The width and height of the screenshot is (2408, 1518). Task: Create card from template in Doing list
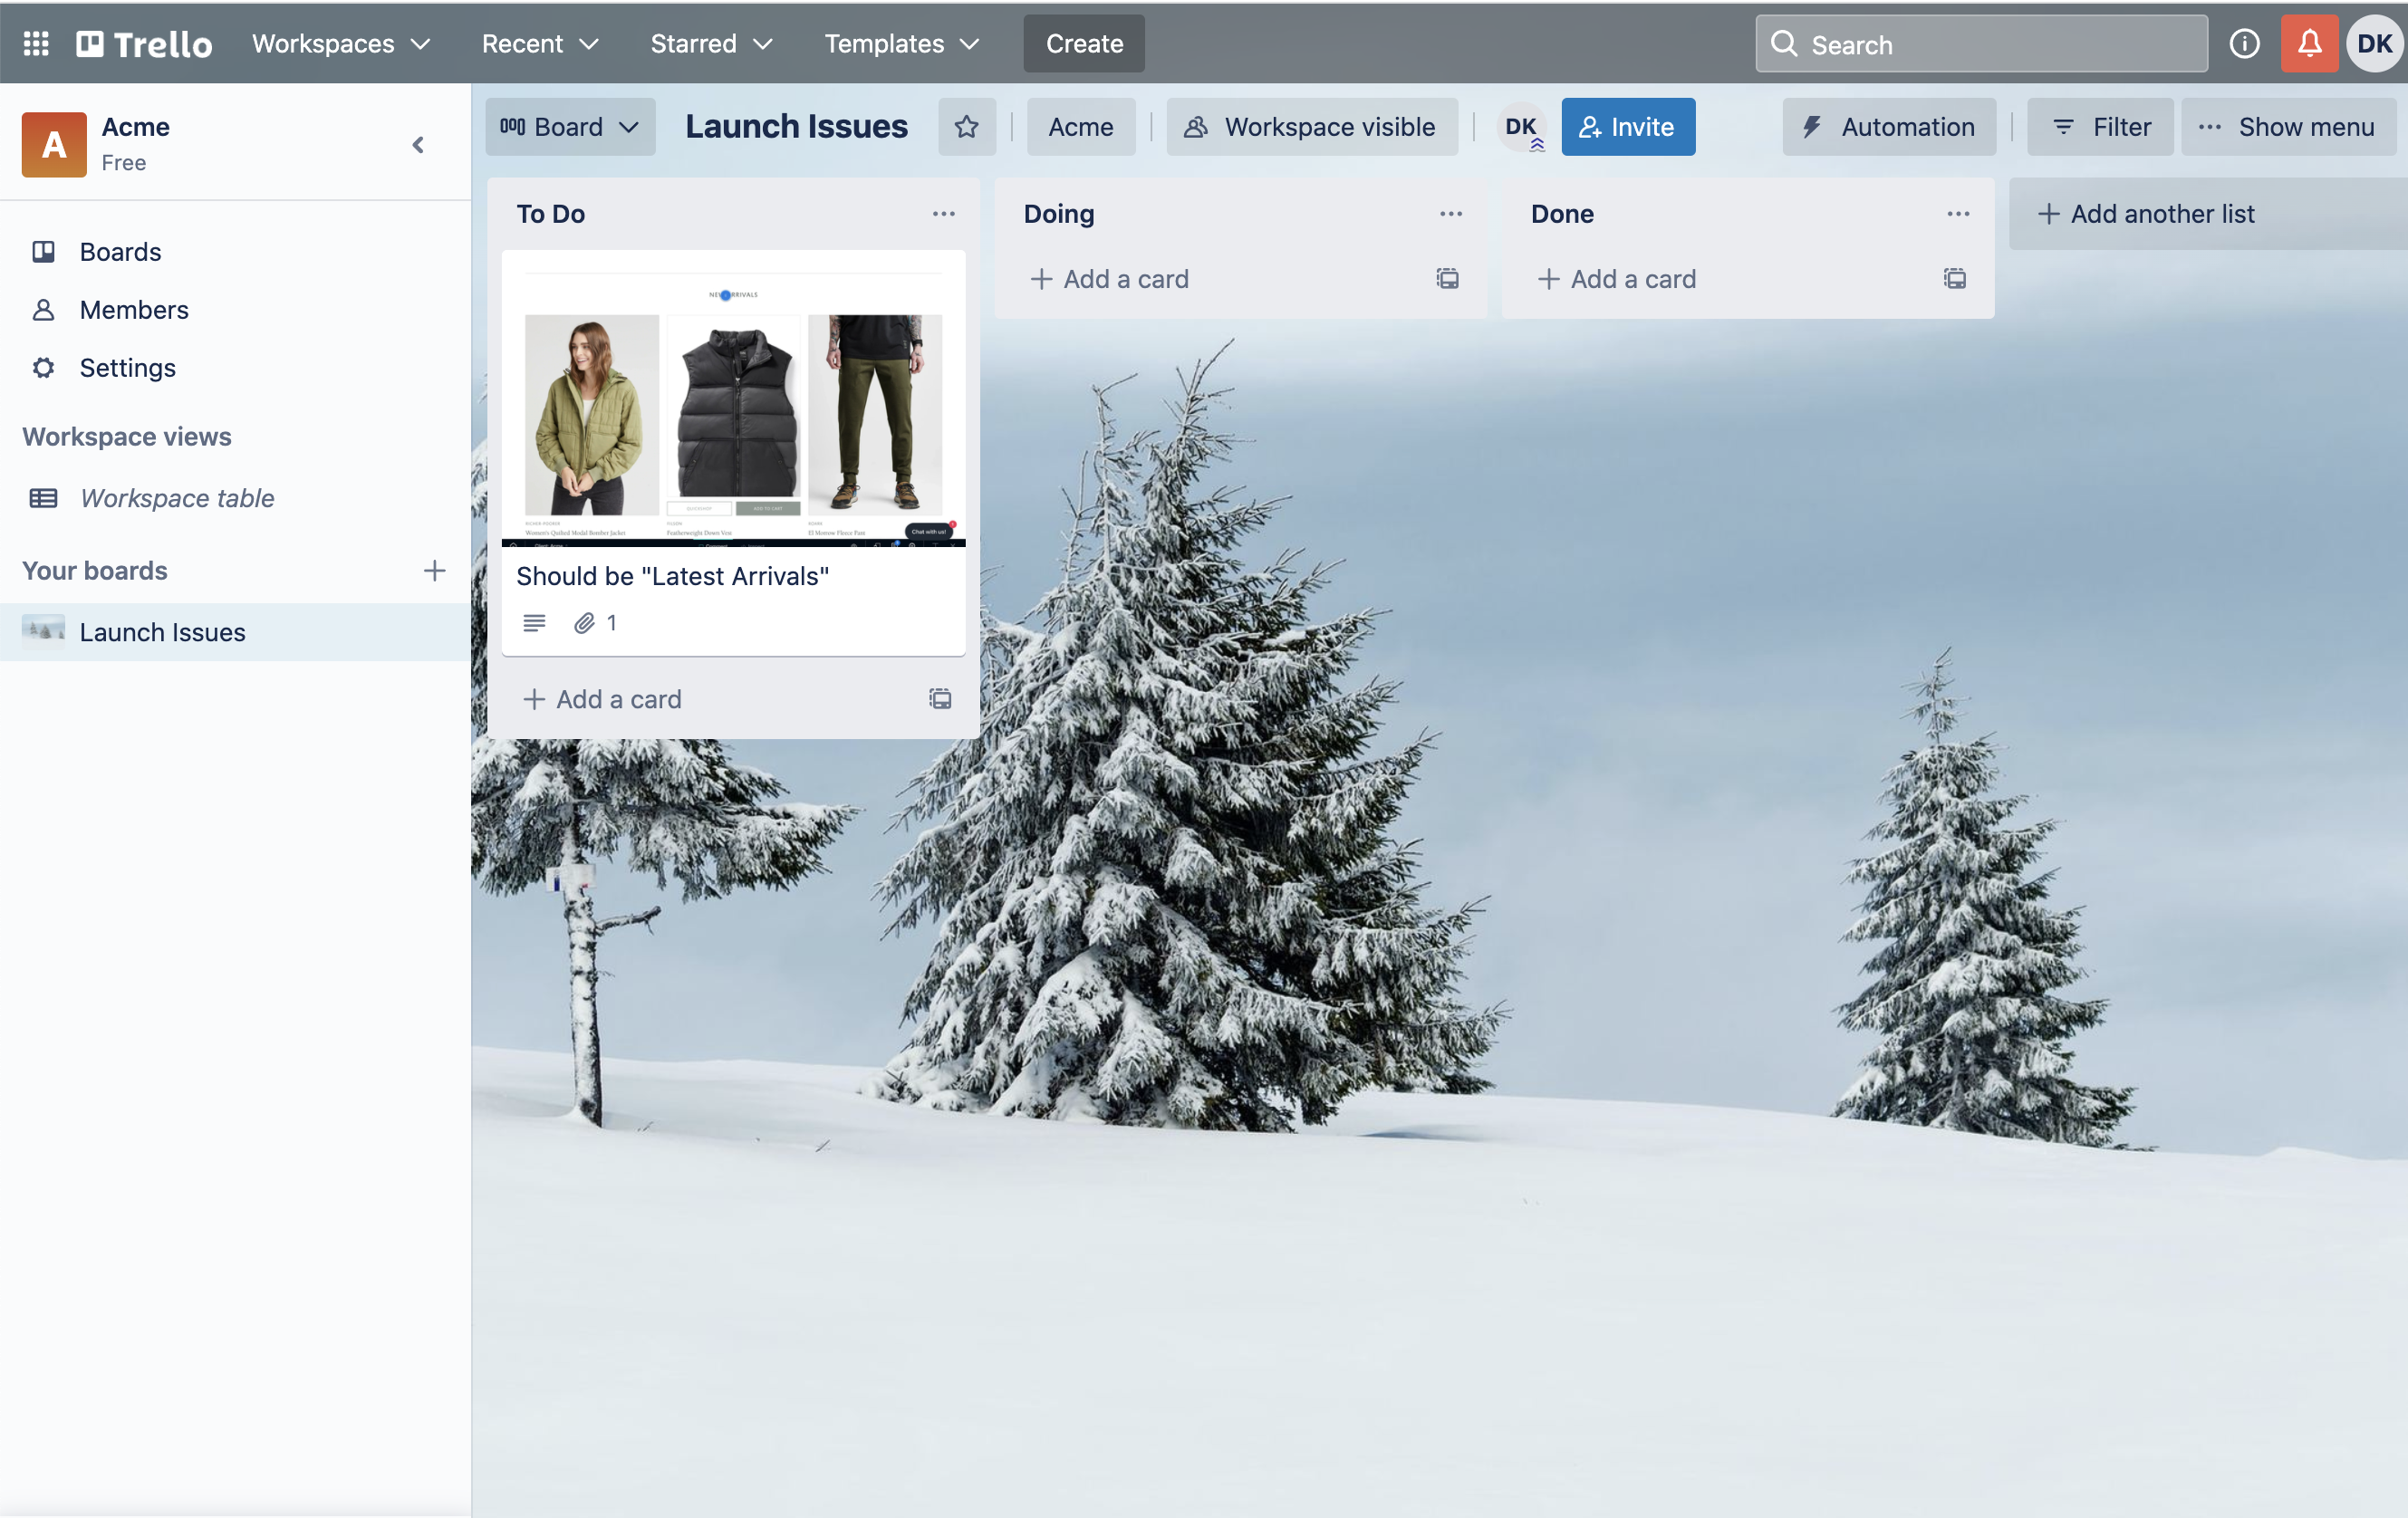tap(1447, 279)
